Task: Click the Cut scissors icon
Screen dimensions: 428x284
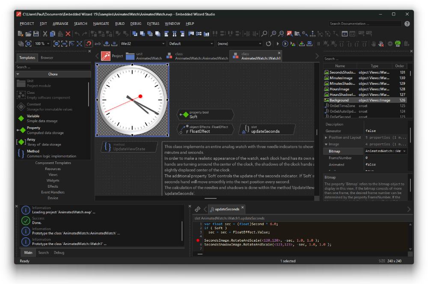Action: 45,33
